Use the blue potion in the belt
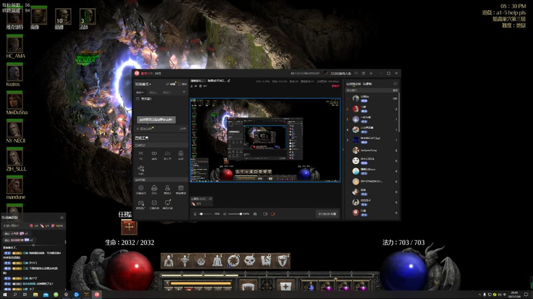Viewport: 533px width, 299px height. [x=310, y=286]
